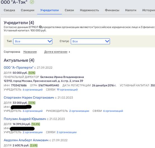Open Полухин Андрей Юрьевич profile
155x148 pixels.
[x=25, y=119]
